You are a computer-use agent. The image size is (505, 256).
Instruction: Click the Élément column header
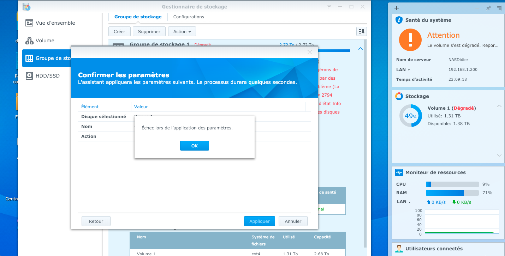[x=105, y=106]
